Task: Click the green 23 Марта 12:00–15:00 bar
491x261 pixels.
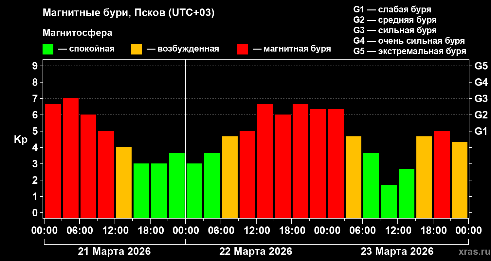Action: 407,193
